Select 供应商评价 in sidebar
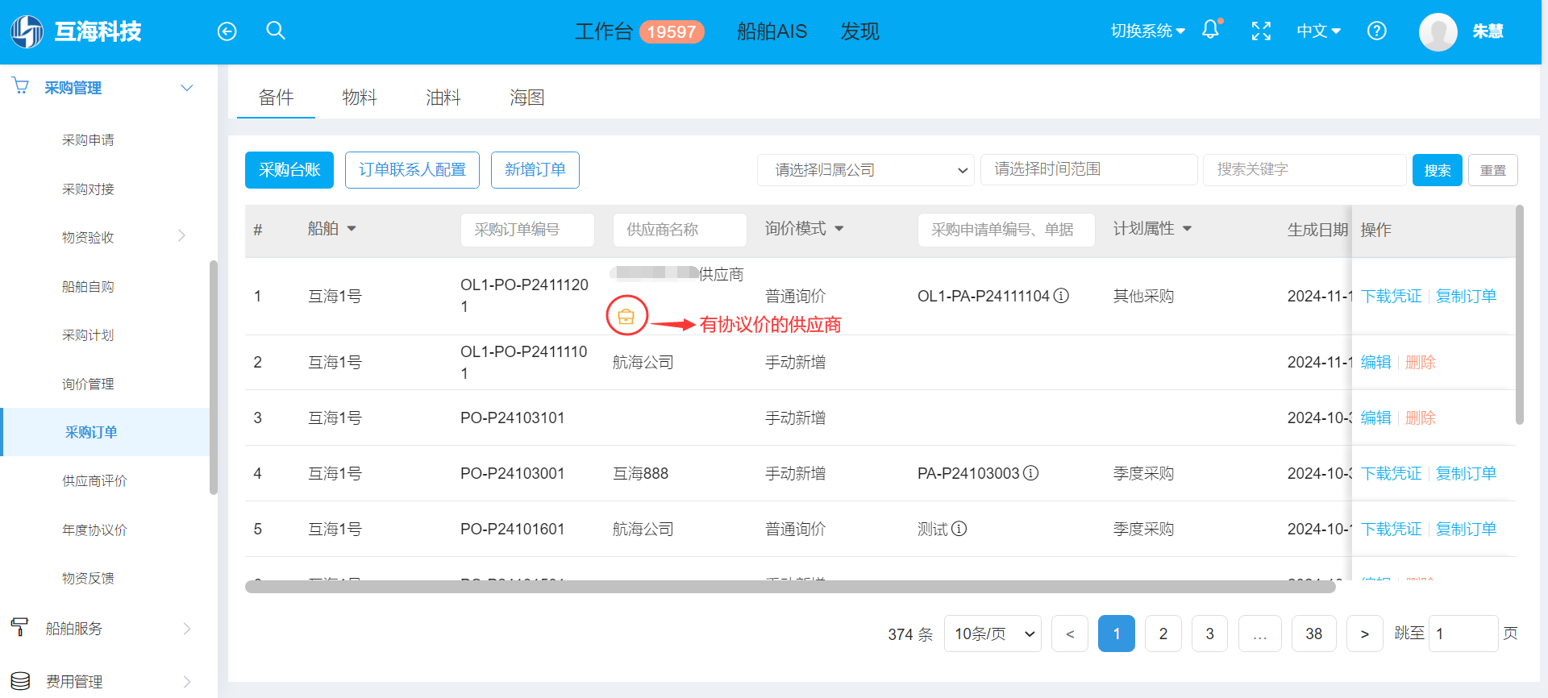This screenshot has width=1548, height=698. pyautogui.click(x=94, y=481)
